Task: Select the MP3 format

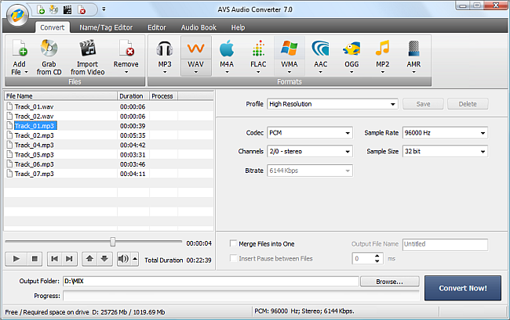Action: 165,56
